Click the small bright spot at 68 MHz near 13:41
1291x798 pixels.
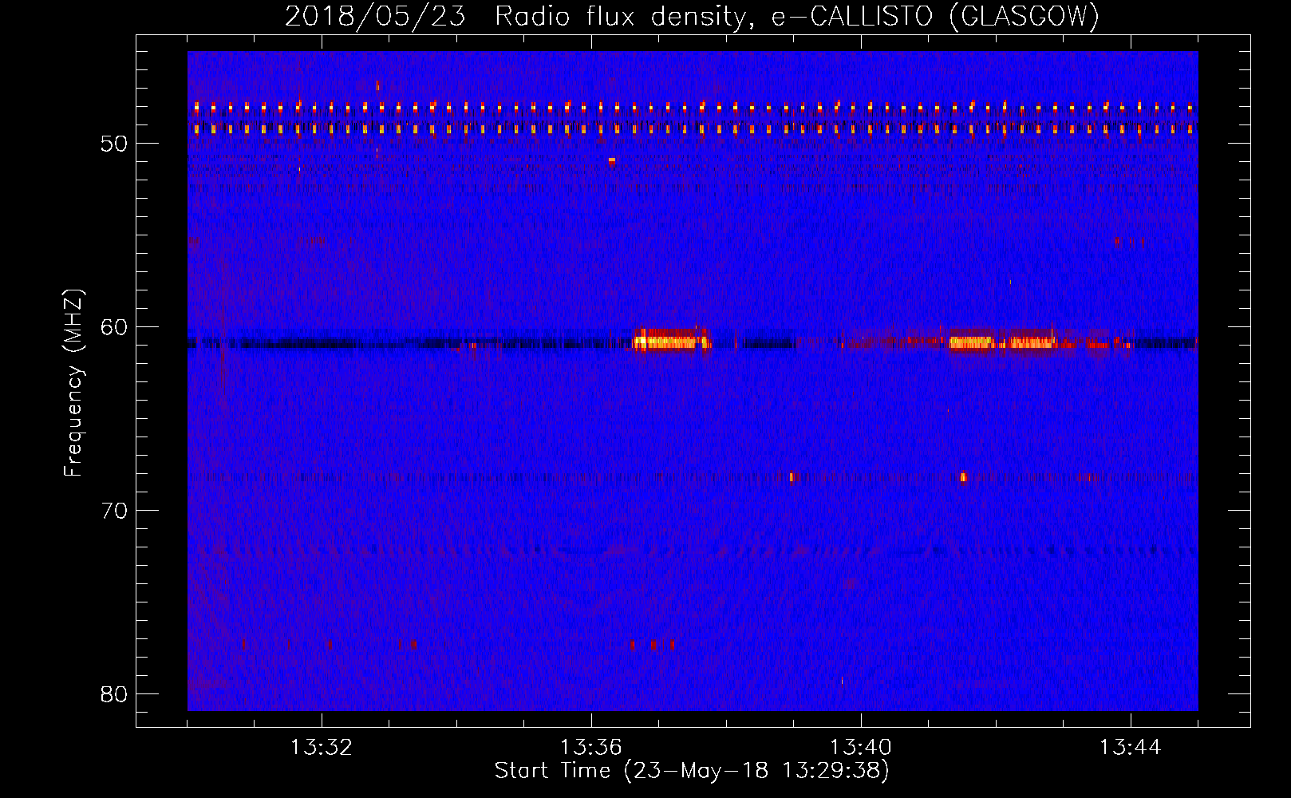[x=963, y=477]
